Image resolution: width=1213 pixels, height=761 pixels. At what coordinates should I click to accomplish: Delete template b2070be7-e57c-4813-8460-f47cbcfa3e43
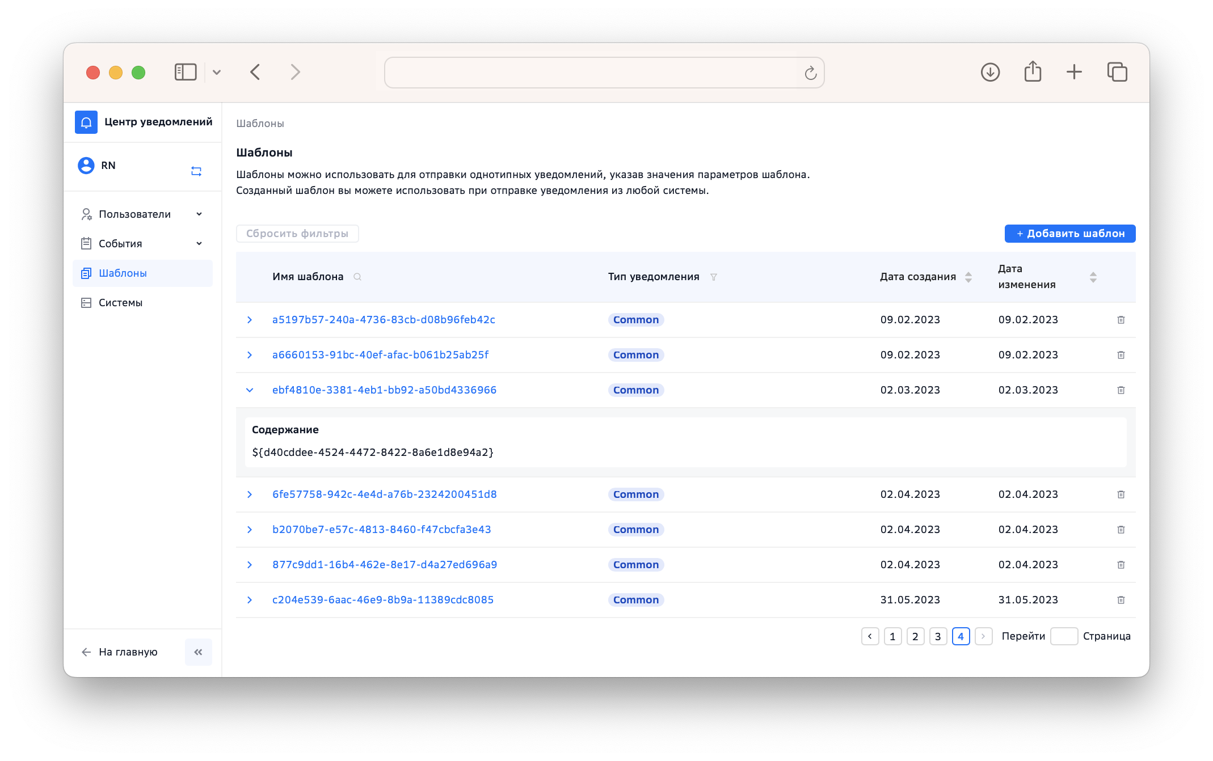tap(1121, 530)
